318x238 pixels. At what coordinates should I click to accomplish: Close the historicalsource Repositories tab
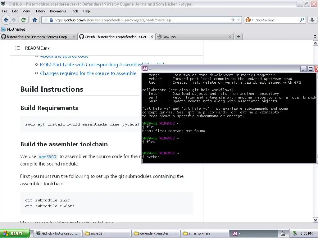pyautogui.click(x=74, y=37)
